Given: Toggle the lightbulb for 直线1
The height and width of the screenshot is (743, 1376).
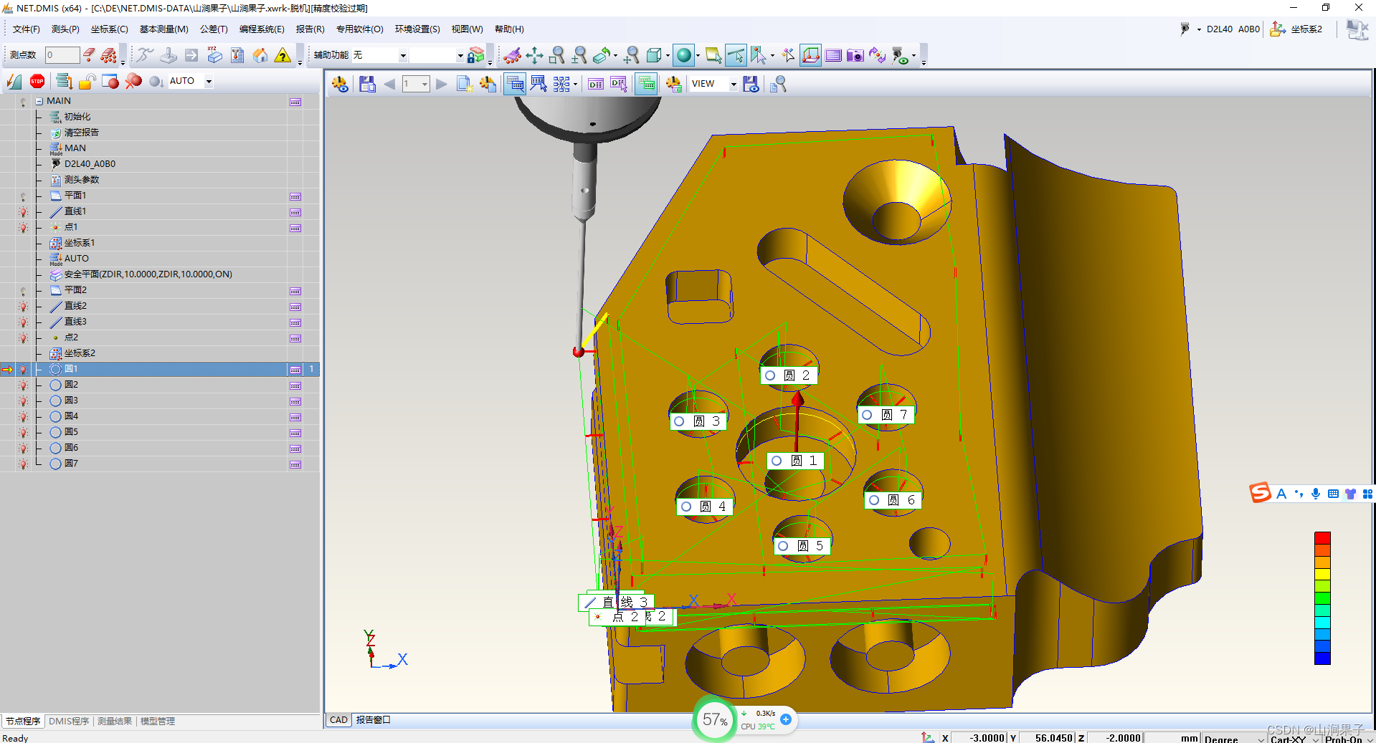Looking at the screenshot, I should 24,211.
